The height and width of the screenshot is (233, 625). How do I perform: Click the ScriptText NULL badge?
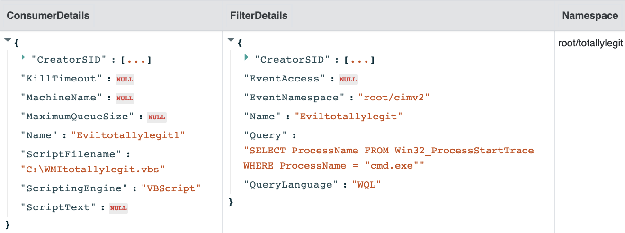tap(118, 208)
